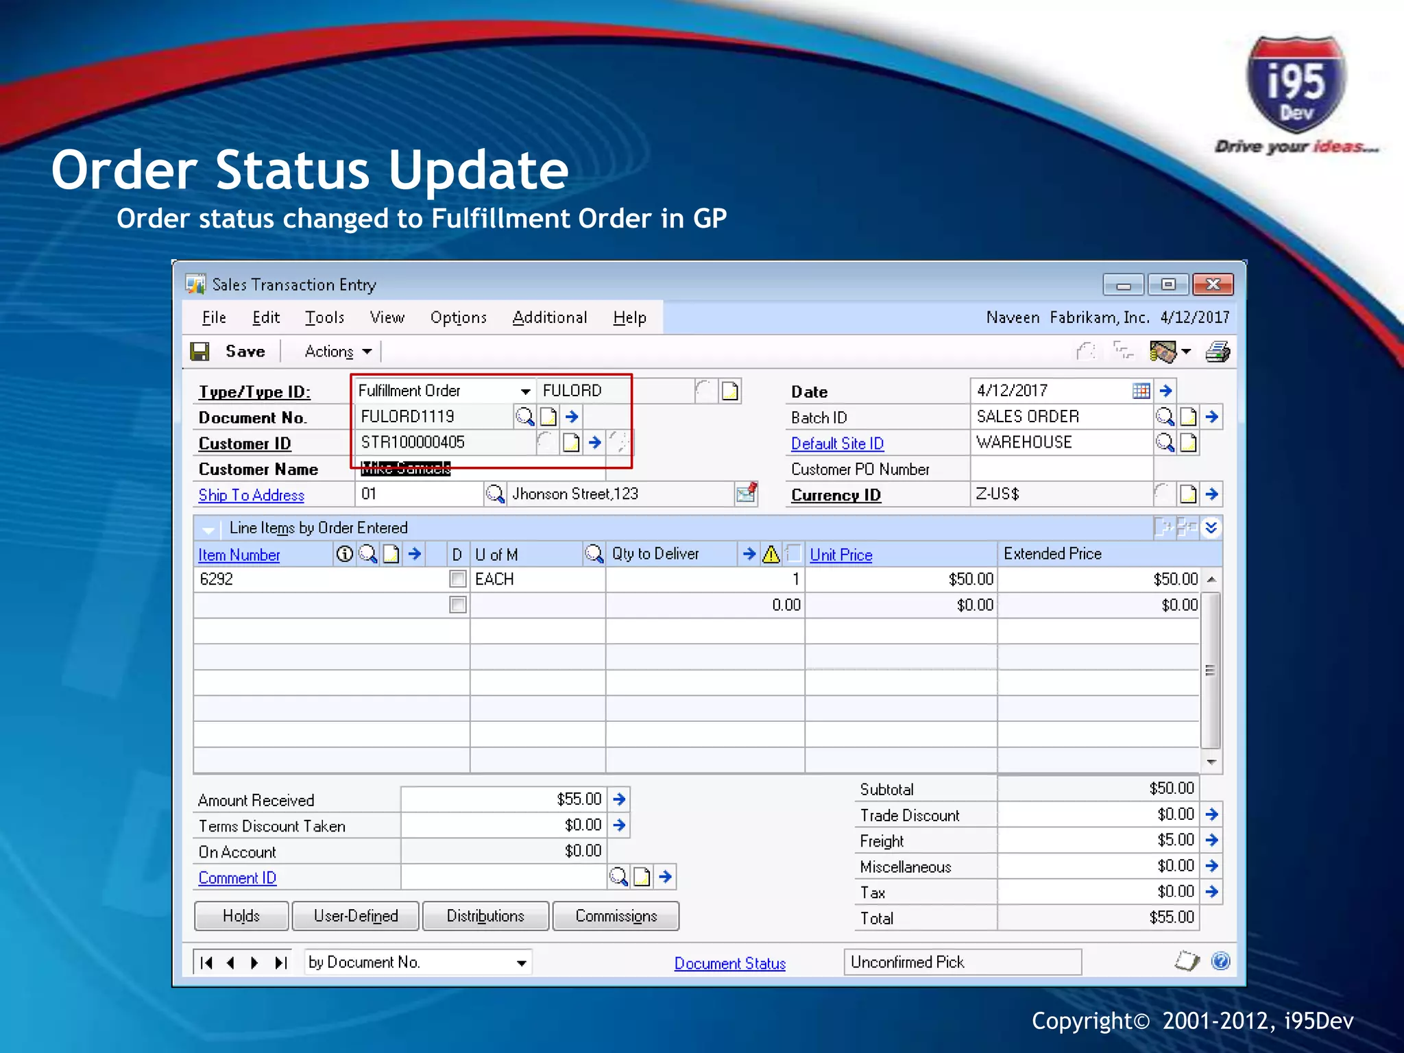
Task: Click the Save disk icon
Action: [199, 352]
